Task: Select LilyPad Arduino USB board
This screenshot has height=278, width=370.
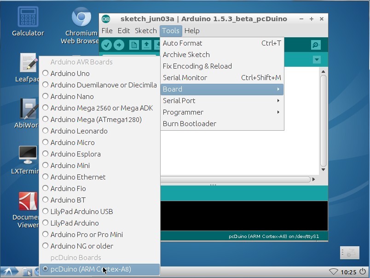Action: [x=99, y=212]
